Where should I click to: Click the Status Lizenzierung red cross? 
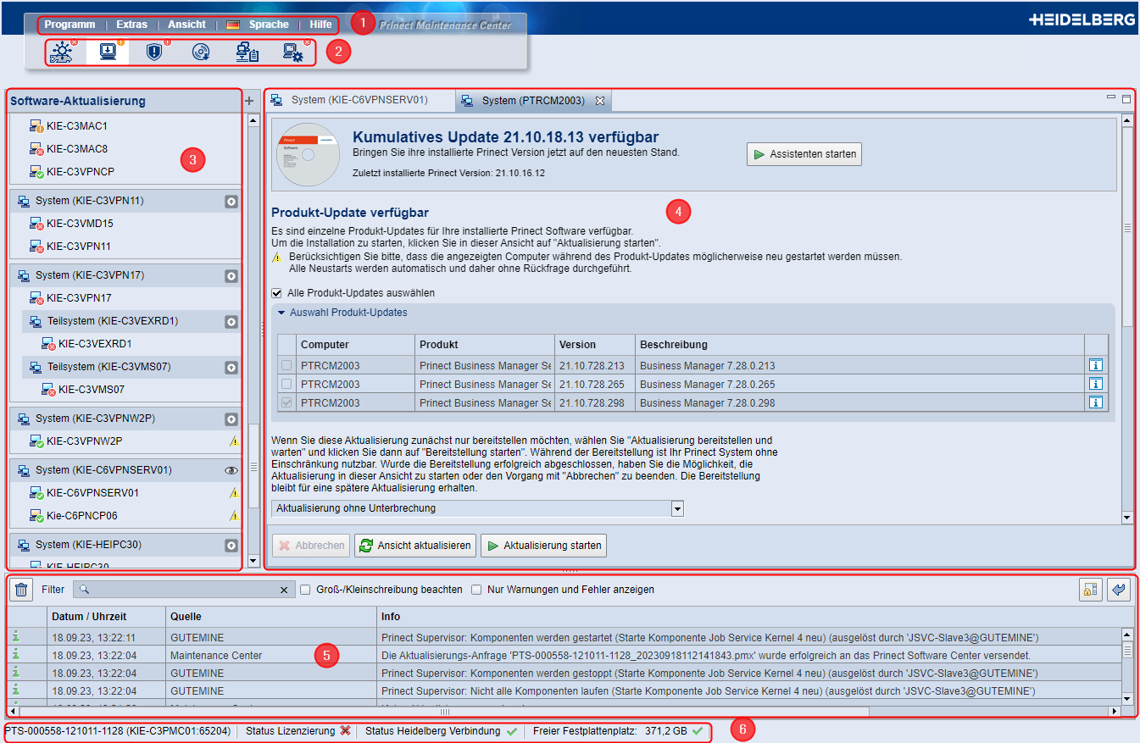coord(345,731)
